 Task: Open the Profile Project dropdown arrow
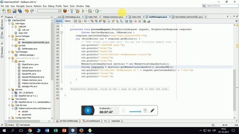click(100, 11)
